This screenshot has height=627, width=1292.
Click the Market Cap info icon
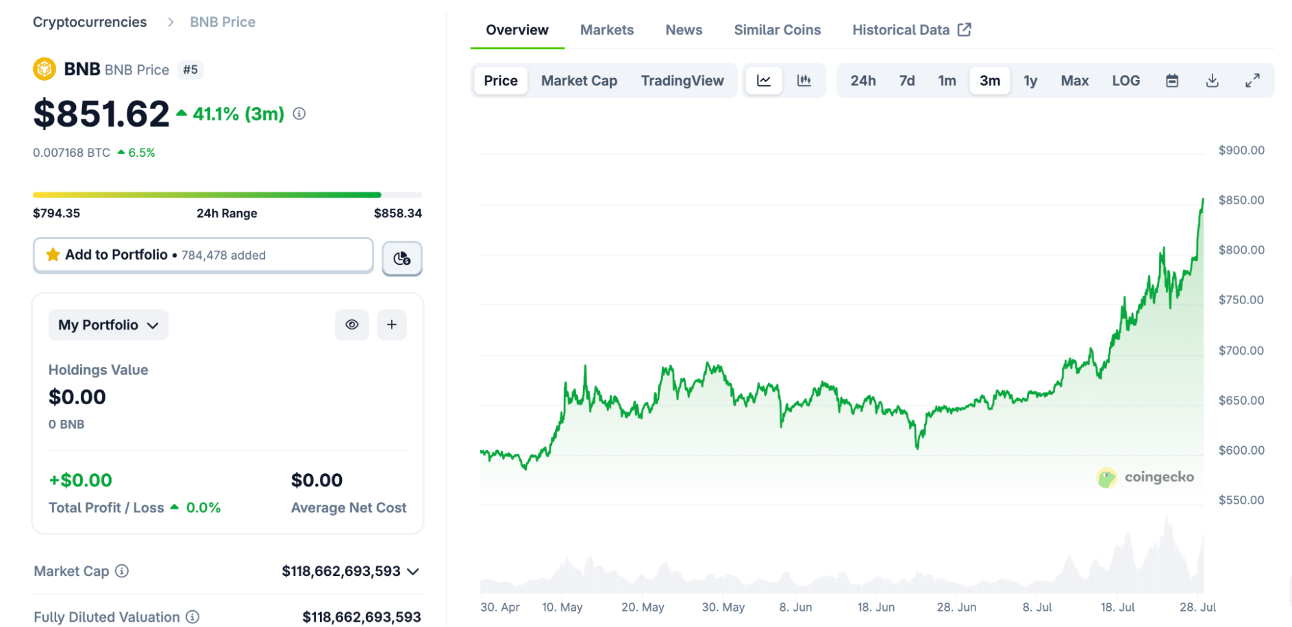(x=122, y=571)
